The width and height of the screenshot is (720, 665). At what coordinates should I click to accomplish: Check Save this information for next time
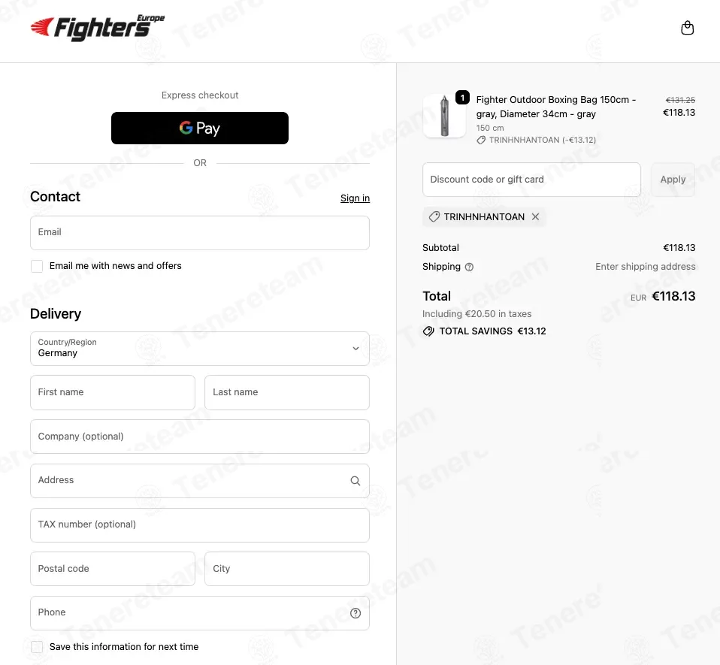pyautogui.click(x=37, y=647)
